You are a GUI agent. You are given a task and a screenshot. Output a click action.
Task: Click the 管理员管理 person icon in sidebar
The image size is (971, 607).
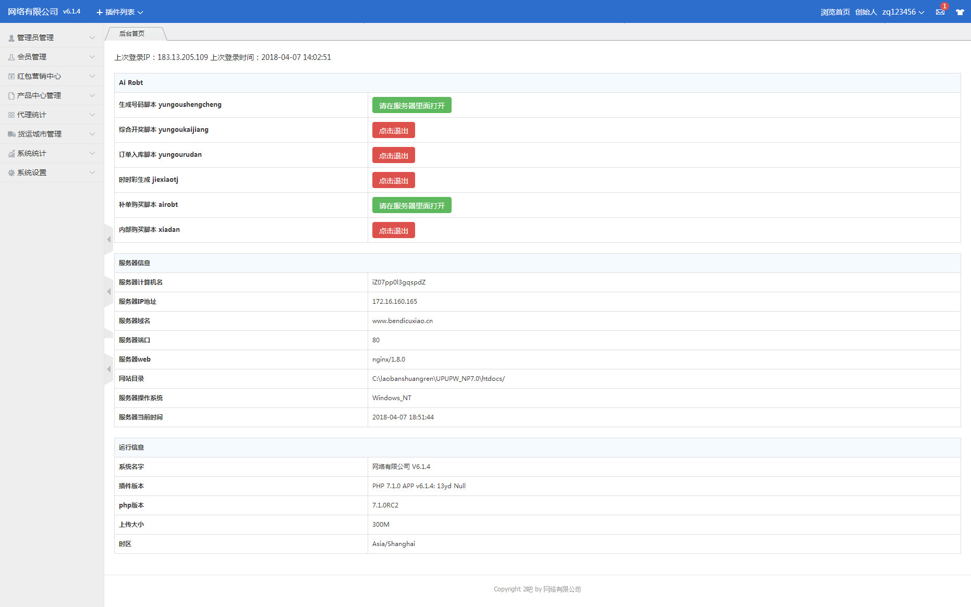click(x=11, y=38)
